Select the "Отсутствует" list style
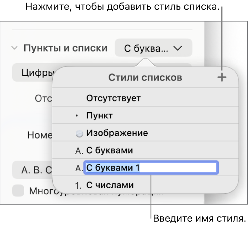 145,98
